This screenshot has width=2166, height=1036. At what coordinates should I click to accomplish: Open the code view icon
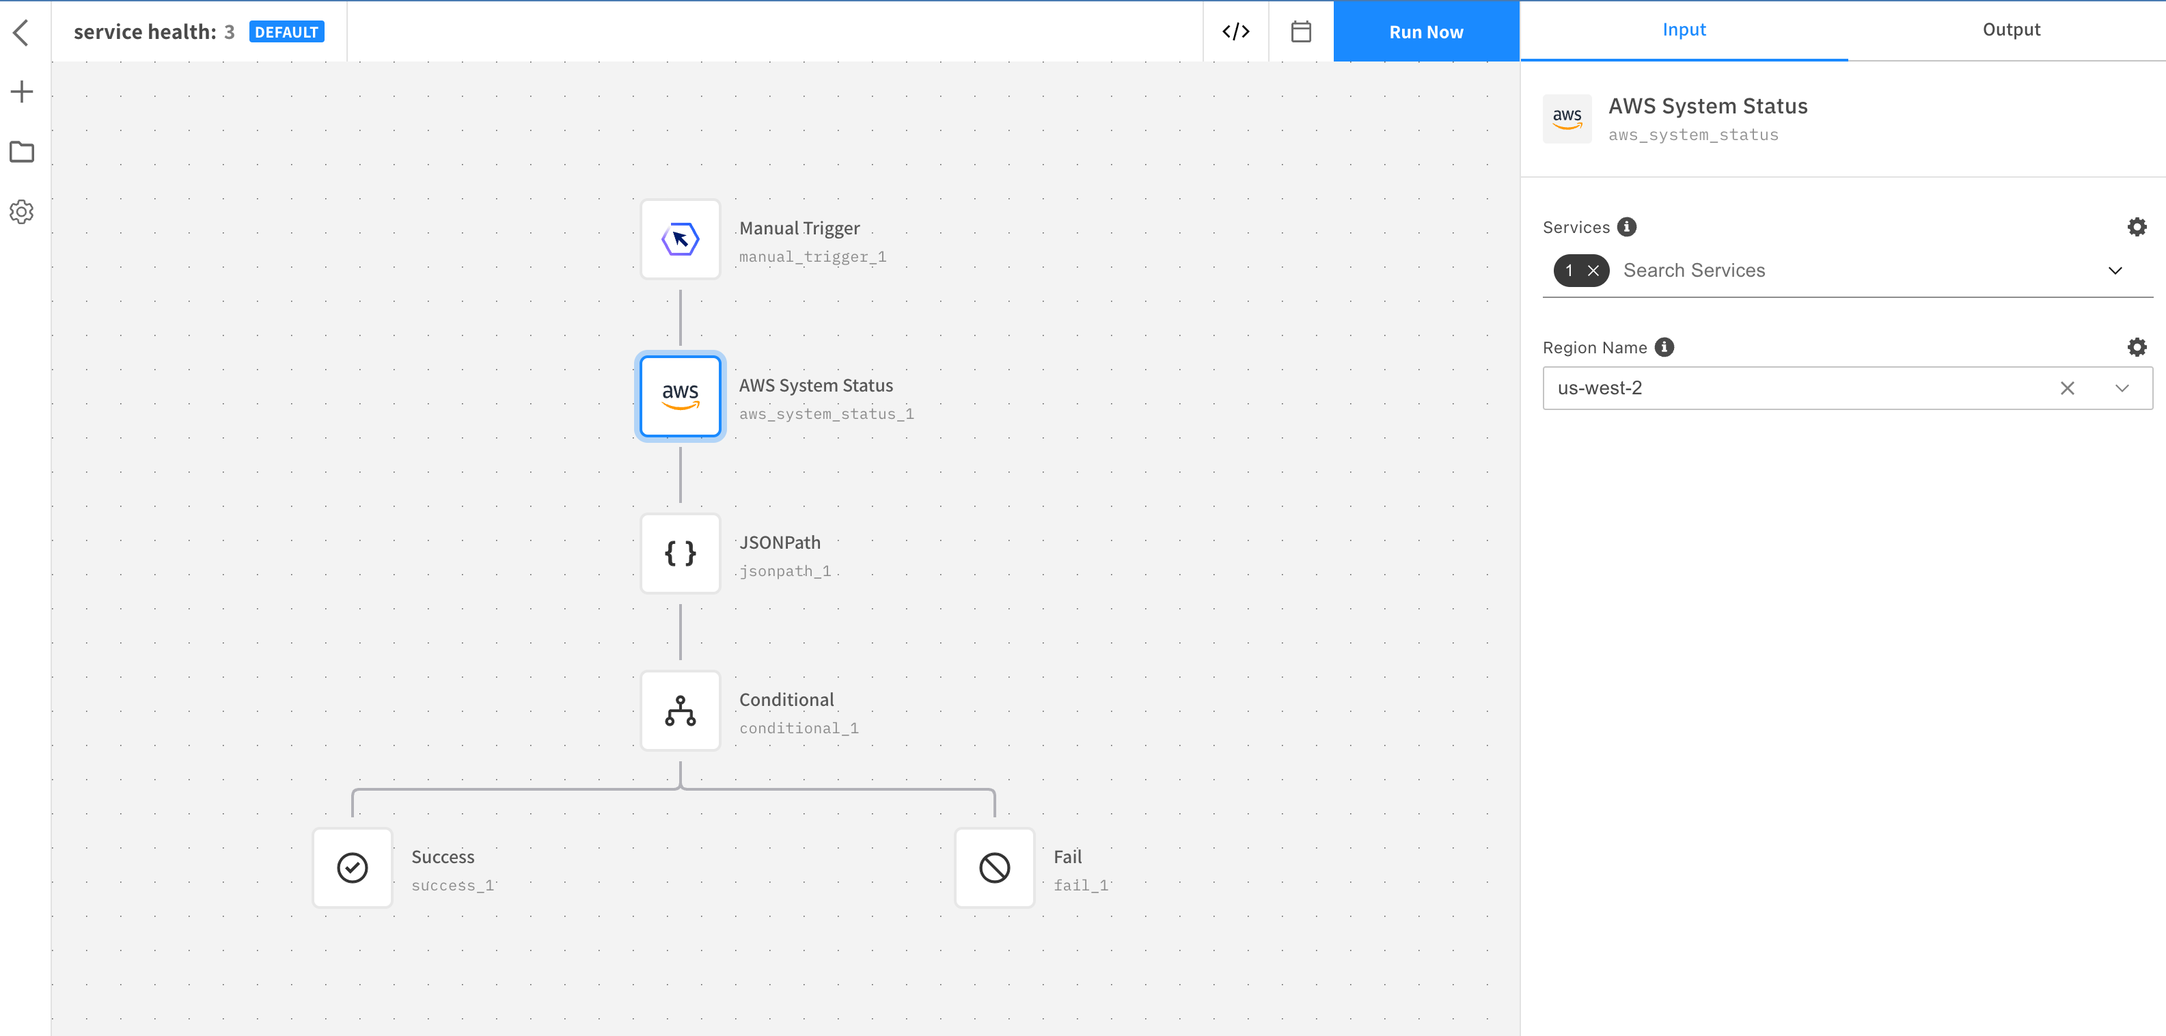click(1235, 32)
